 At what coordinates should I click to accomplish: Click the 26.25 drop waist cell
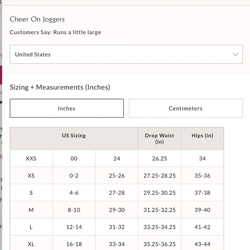pyautogui.click(x=159, y=158)
